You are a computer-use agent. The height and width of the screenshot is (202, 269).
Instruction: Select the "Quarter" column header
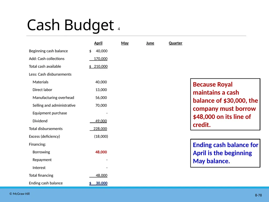pyautogui.click(x=175, y=43)
